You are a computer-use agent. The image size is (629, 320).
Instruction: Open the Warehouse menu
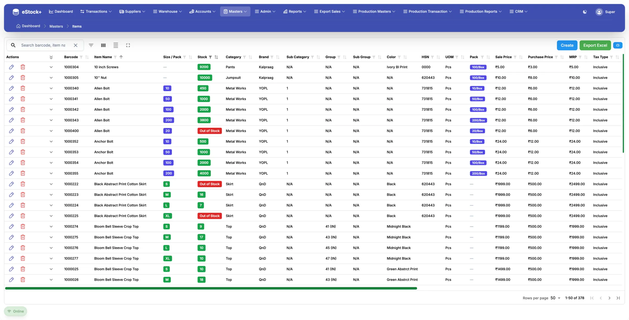167,12
